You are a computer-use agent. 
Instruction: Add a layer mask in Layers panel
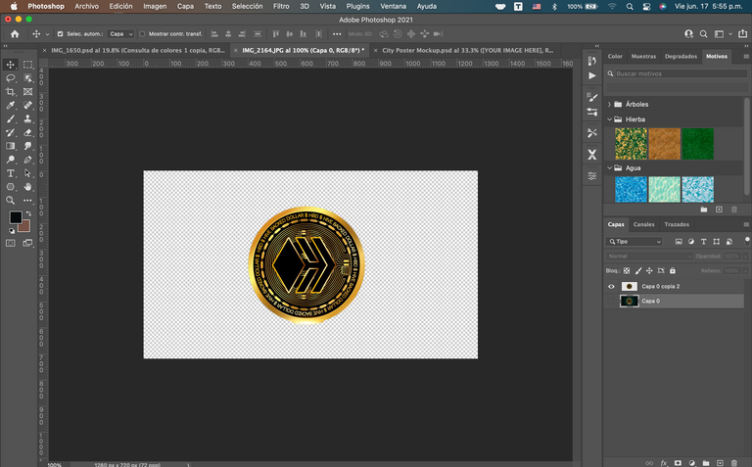click(x=678, y=463)
